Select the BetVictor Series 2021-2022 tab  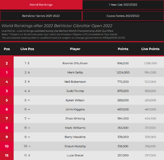(41, 16)
